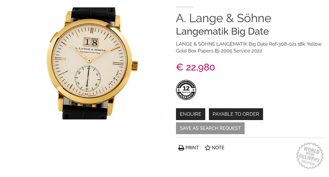Click the World Wide Delivery insured stamp

309,155
